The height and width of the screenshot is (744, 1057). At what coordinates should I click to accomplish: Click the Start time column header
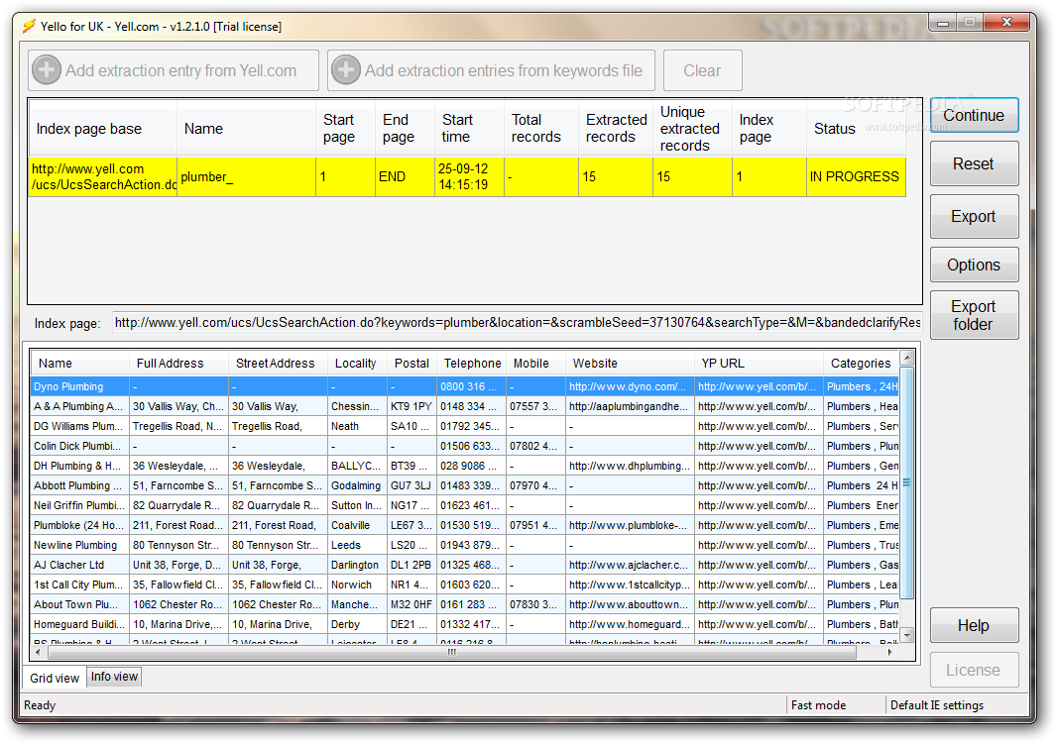tap(469, 129)
